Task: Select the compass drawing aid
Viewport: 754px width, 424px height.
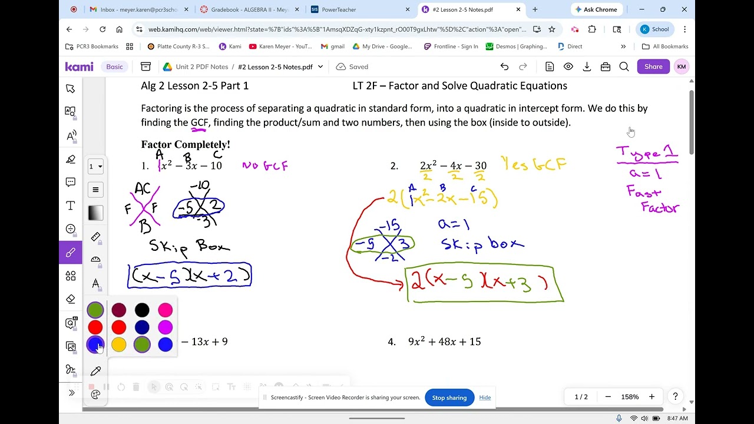Action: [x=95, y=283]
